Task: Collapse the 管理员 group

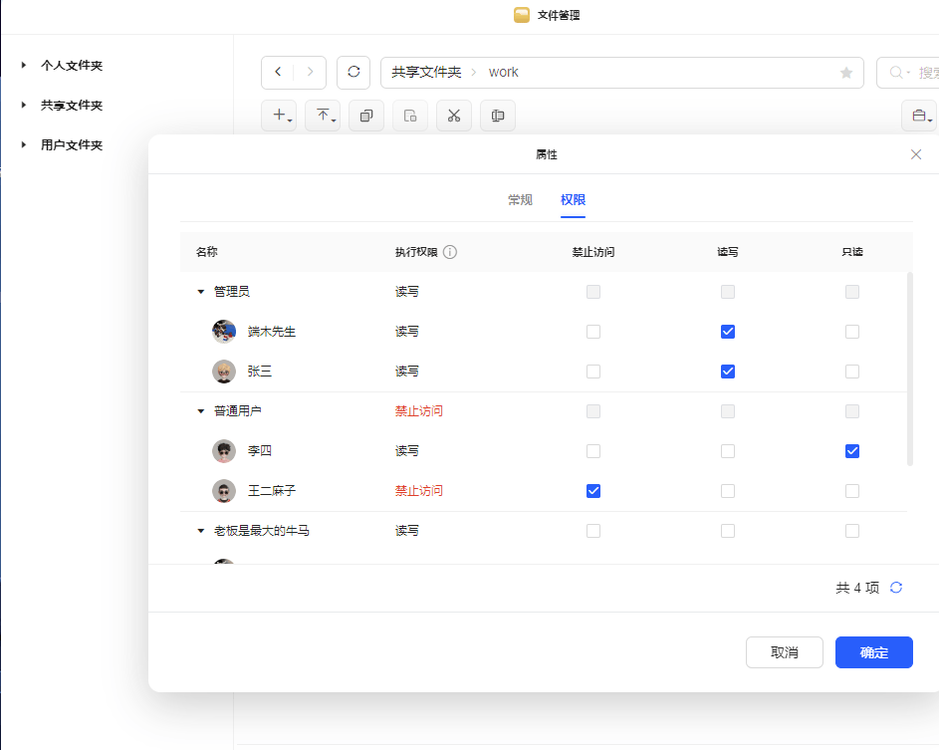Action: tap(200, 291)
